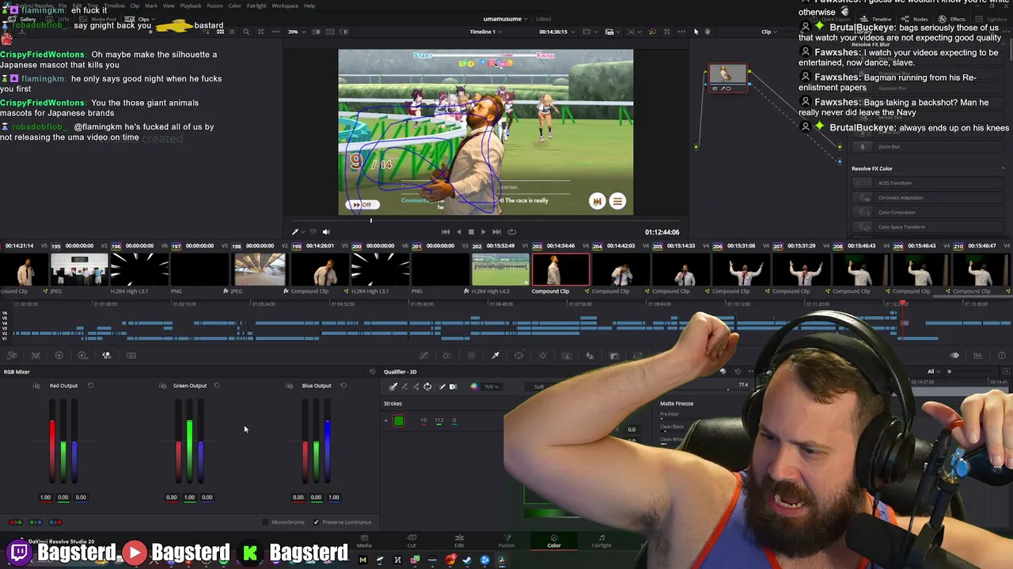Click stop in viewer transport

point(471,232)
